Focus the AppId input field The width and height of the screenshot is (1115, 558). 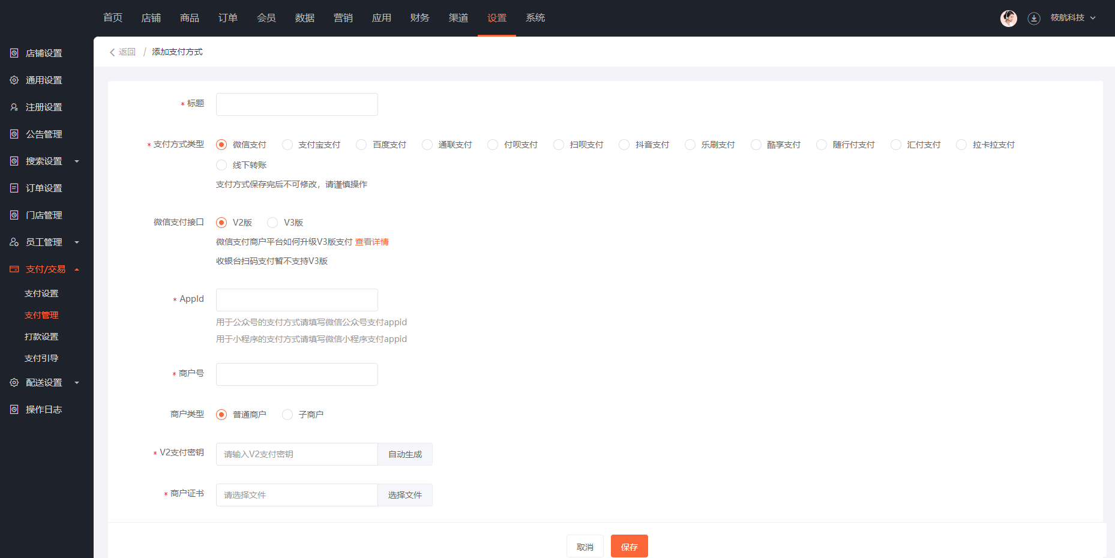click(297, 300)
